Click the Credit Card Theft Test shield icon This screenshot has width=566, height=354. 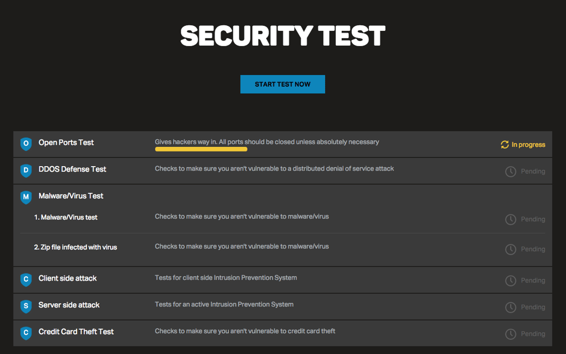[x=26, y=333]
